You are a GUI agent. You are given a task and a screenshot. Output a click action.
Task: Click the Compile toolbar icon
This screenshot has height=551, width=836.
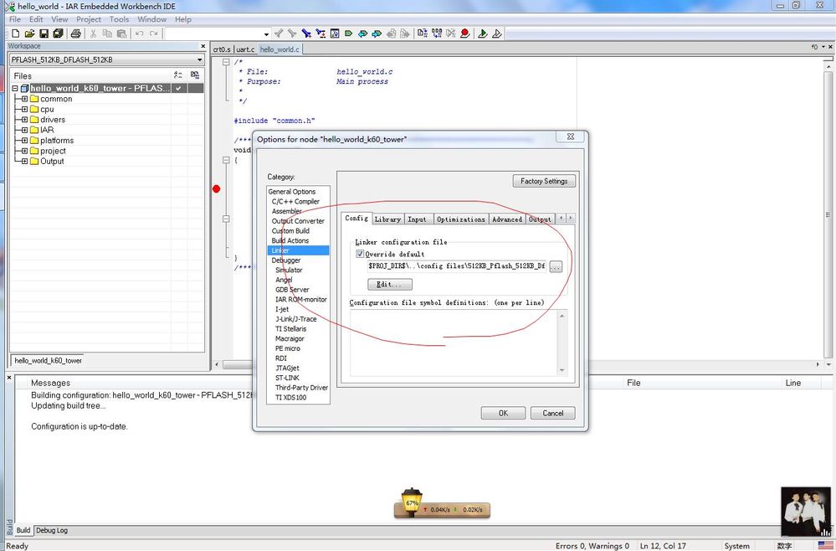click(x=423, y=33)
